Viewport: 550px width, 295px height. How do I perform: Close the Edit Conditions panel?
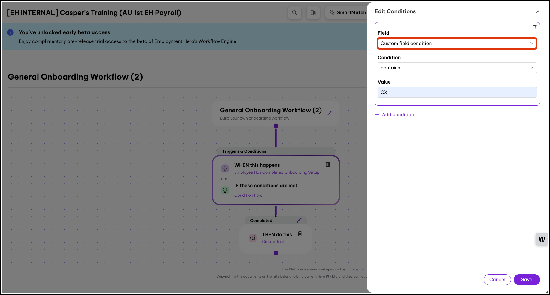click(538, 11)
